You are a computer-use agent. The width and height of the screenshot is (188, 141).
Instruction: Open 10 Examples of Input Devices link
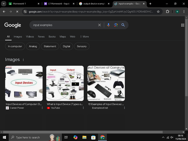coord(106,104)
